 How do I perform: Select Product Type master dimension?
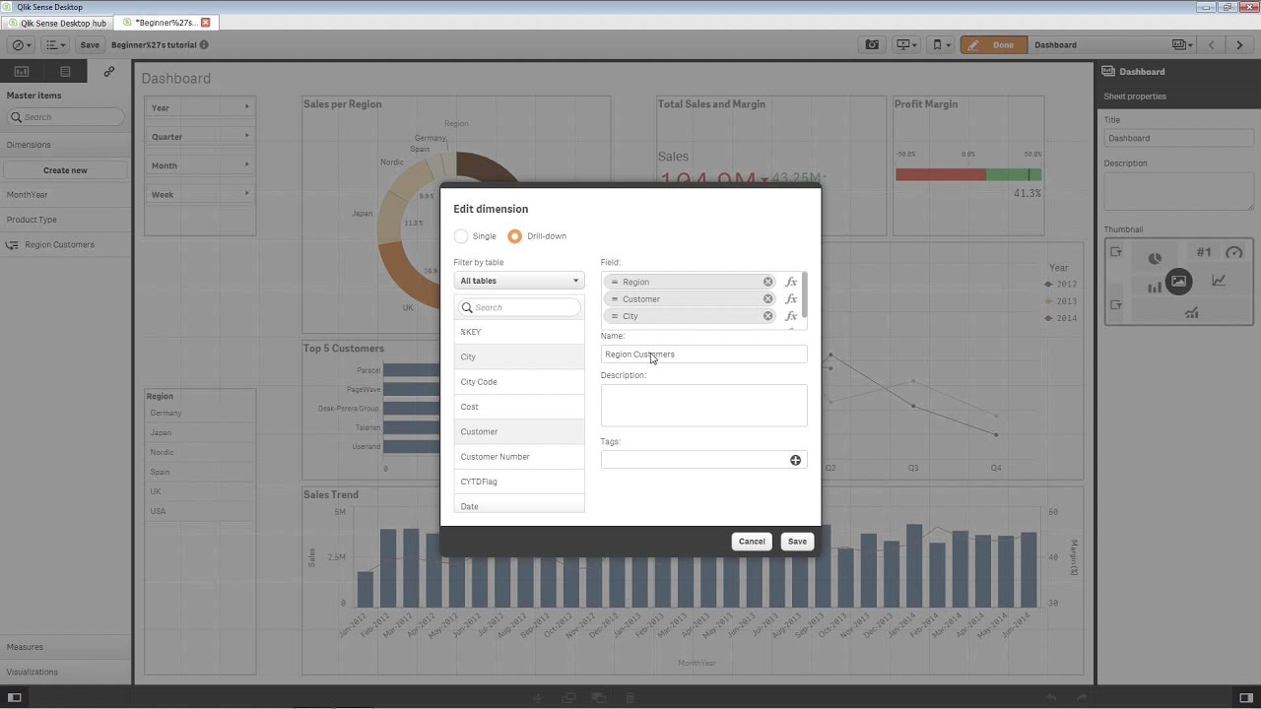pyautogui.click(x=65, y=220)
